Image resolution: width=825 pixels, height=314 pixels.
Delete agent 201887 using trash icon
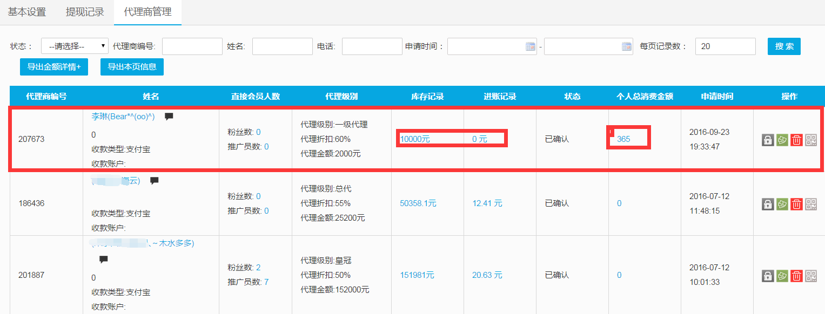(x=796, y=276)
